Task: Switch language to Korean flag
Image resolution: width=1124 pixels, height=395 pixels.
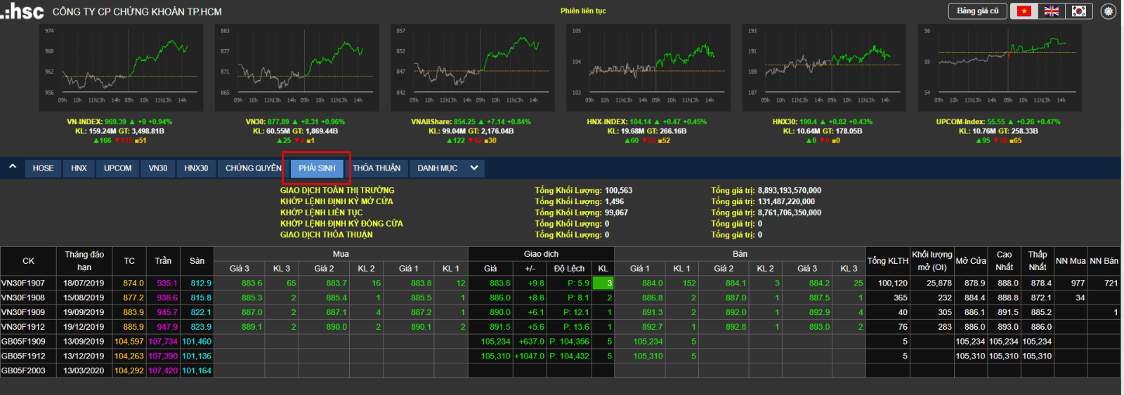Action: [1078, 11]
